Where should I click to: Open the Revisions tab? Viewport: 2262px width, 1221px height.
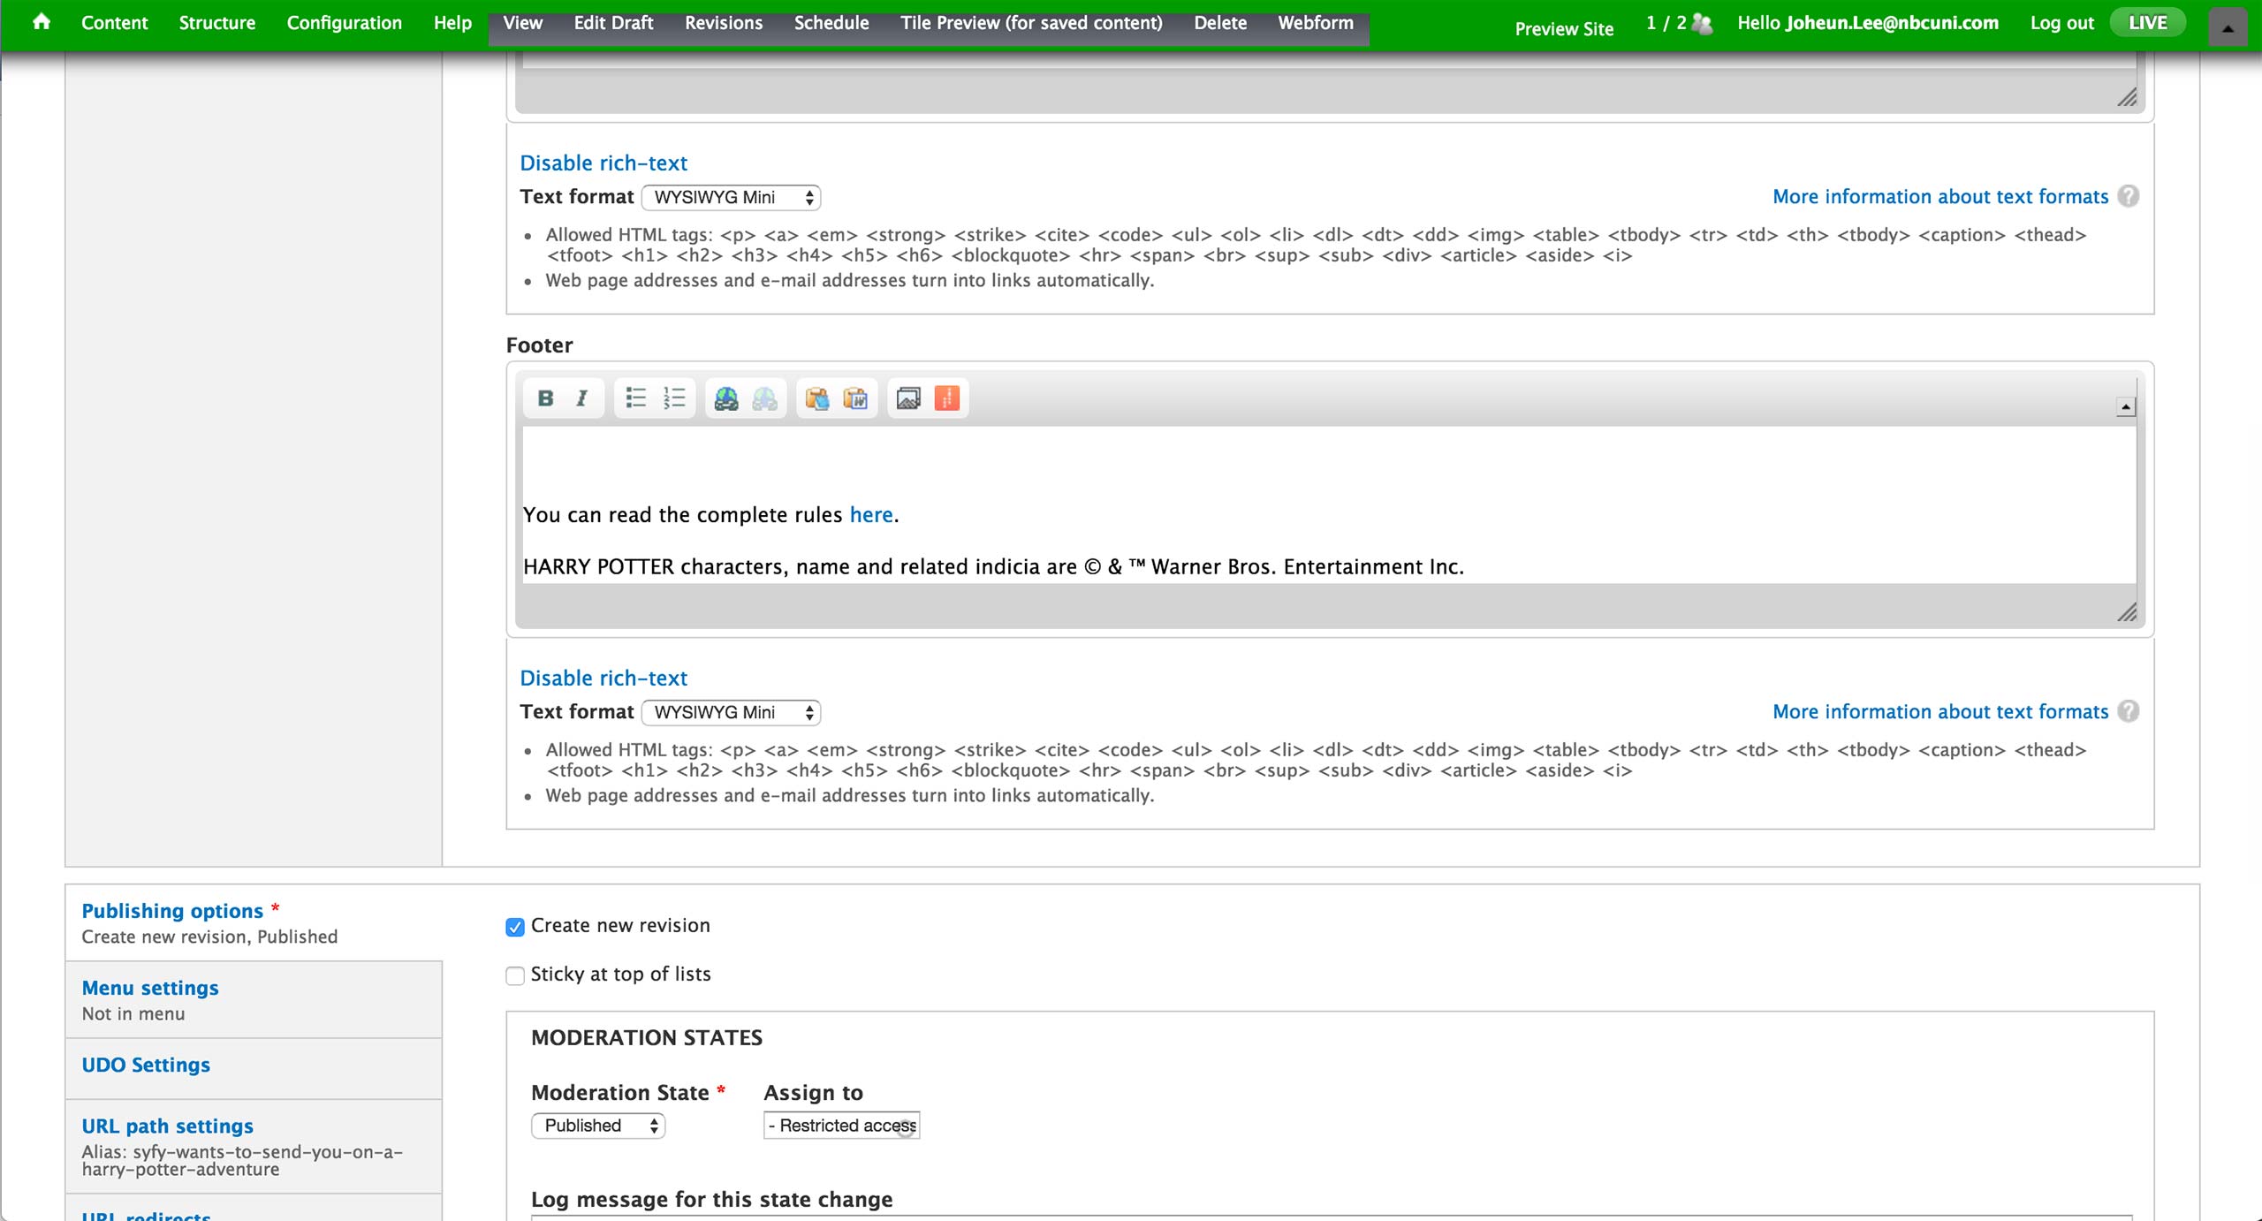(723, 23)
